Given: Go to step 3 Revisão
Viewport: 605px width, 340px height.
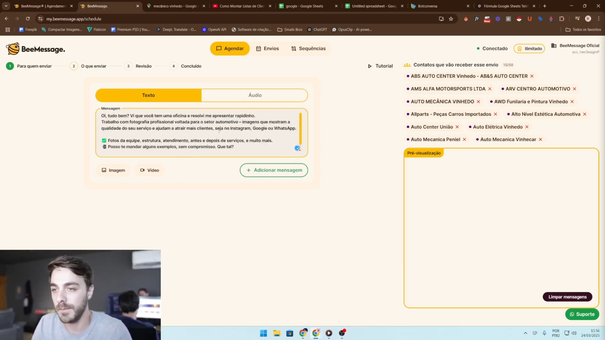Looking at the screenshot, I should pos(138,66).
